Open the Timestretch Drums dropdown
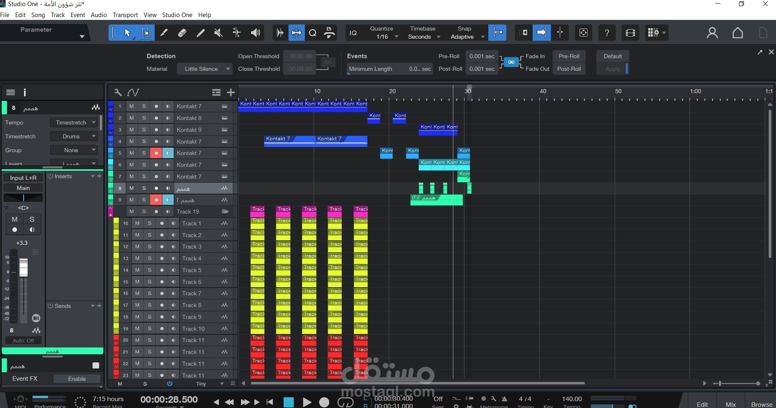The image size is (776, 408). (74, 136)
